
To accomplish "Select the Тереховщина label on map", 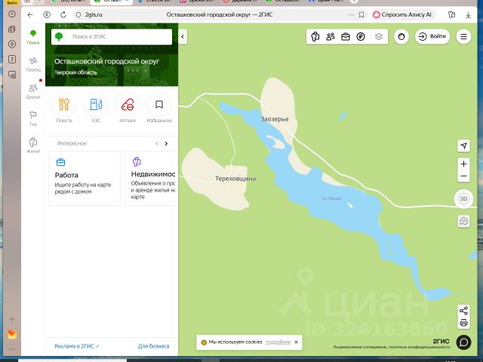I will (235, 179).
